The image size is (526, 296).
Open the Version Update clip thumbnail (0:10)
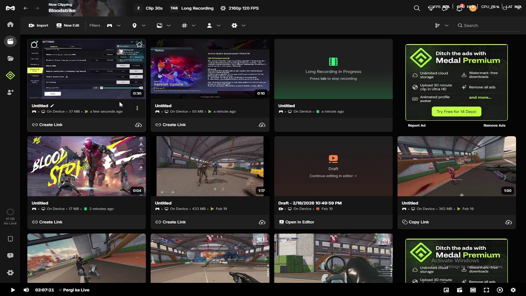pos(210,69)
